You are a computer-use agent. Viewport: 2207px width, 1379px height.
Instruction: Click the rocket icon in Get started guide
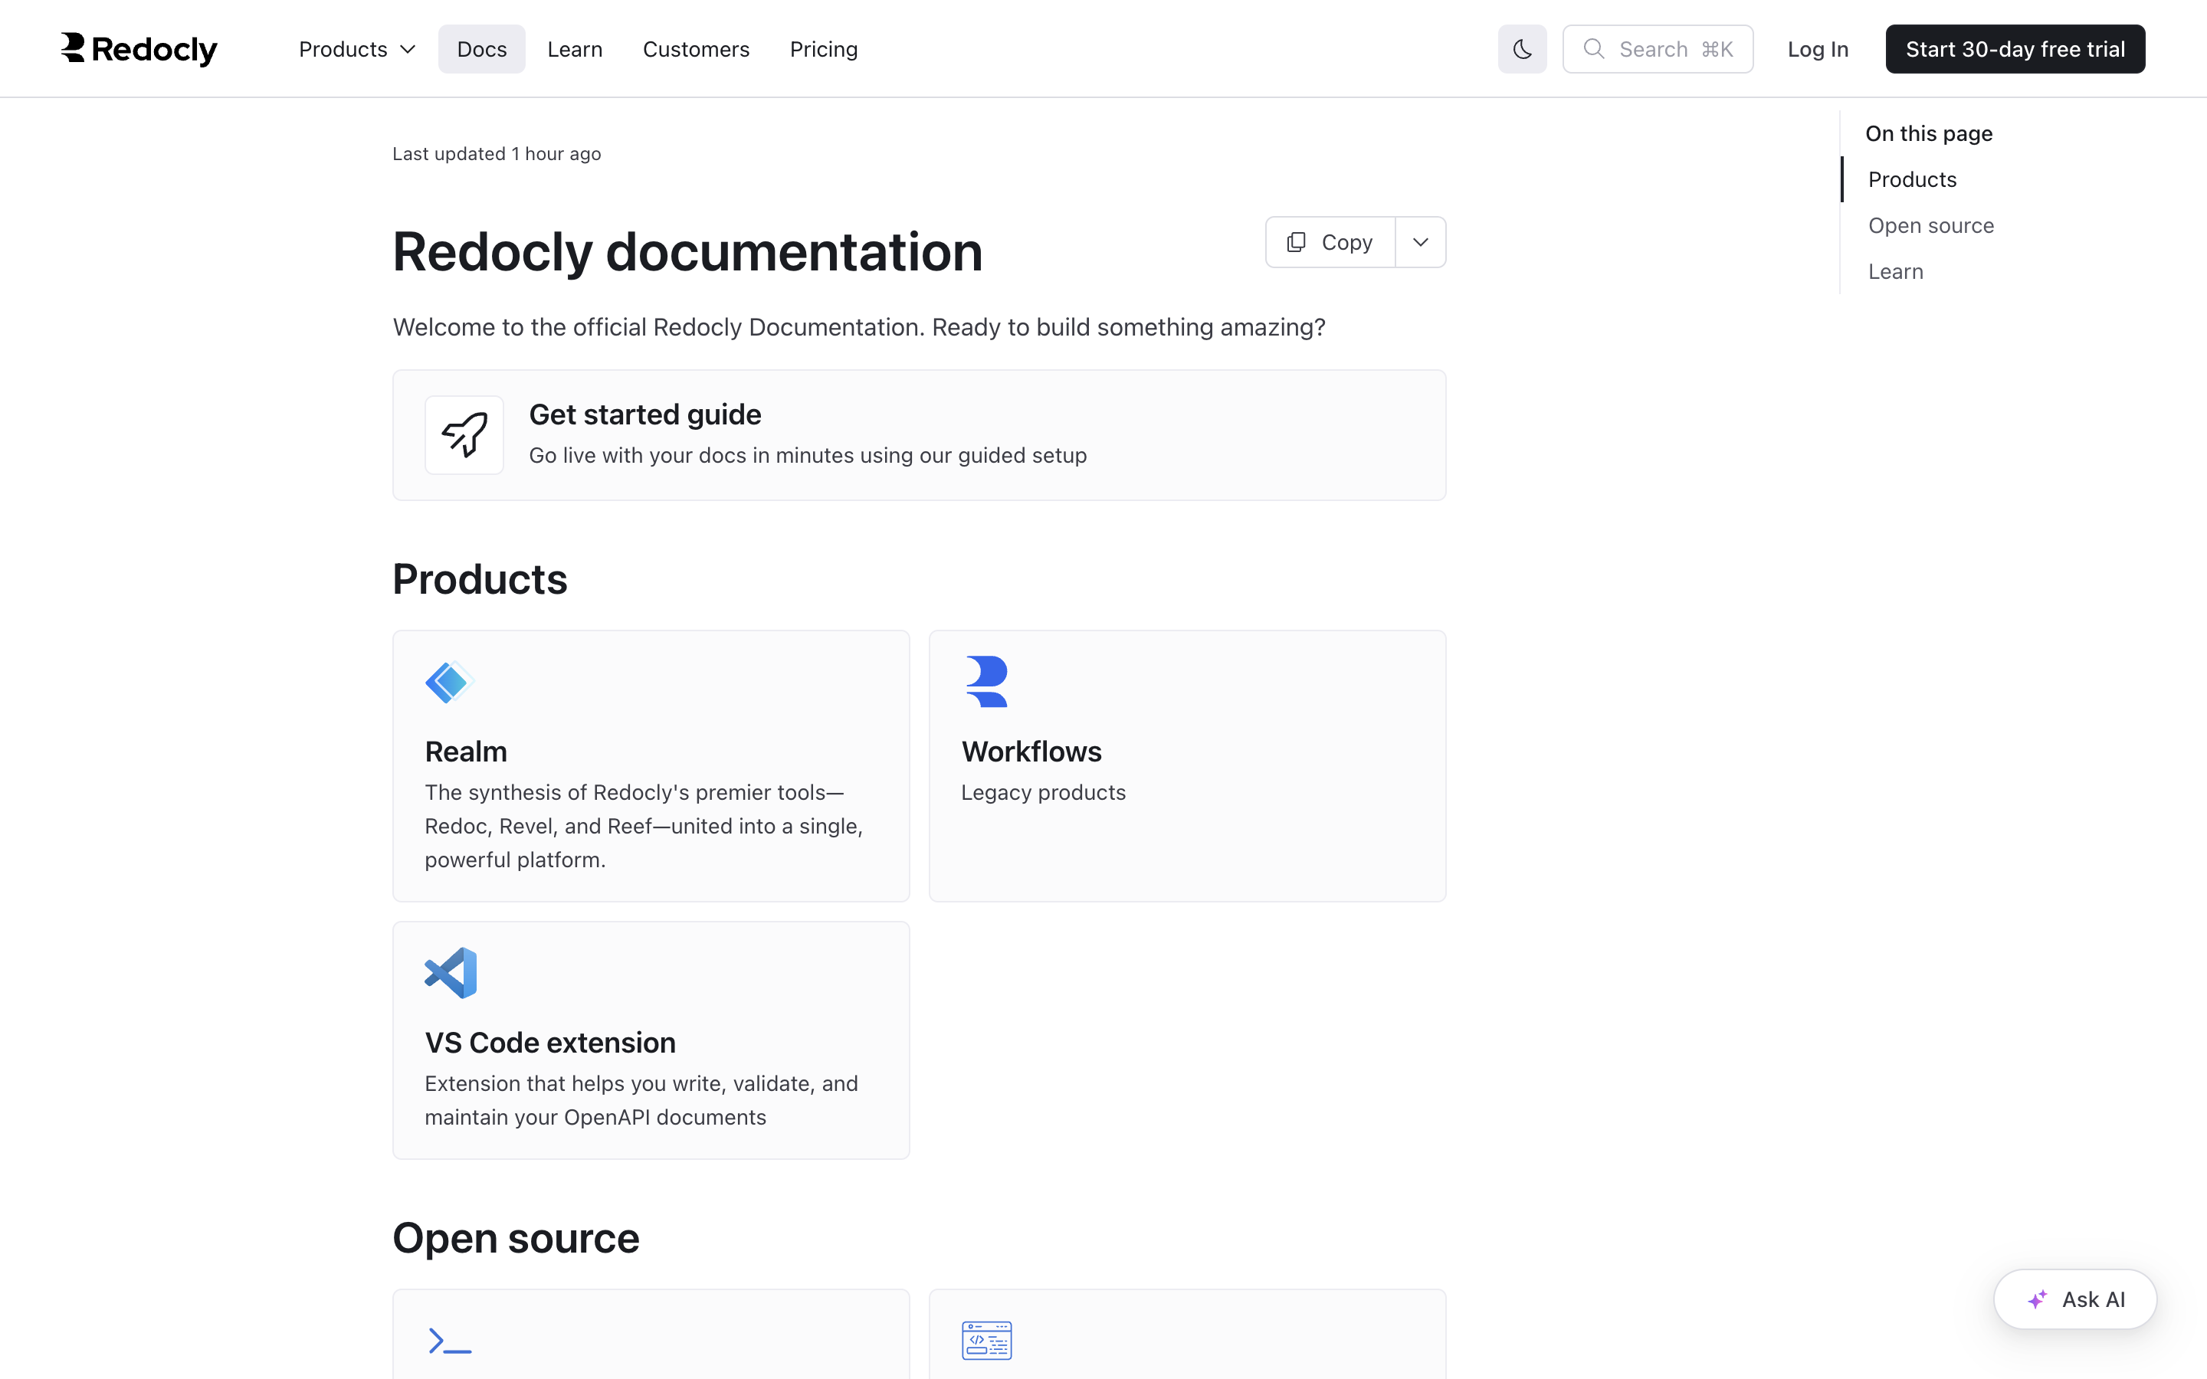464,435
